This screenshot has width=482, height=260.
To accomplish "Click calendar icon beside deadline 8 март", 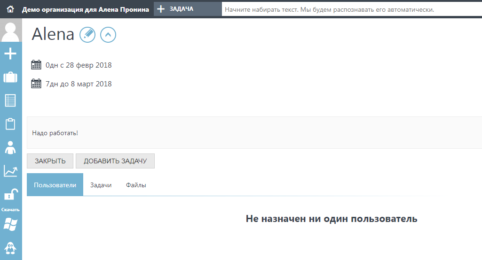I will pos(36,84).
